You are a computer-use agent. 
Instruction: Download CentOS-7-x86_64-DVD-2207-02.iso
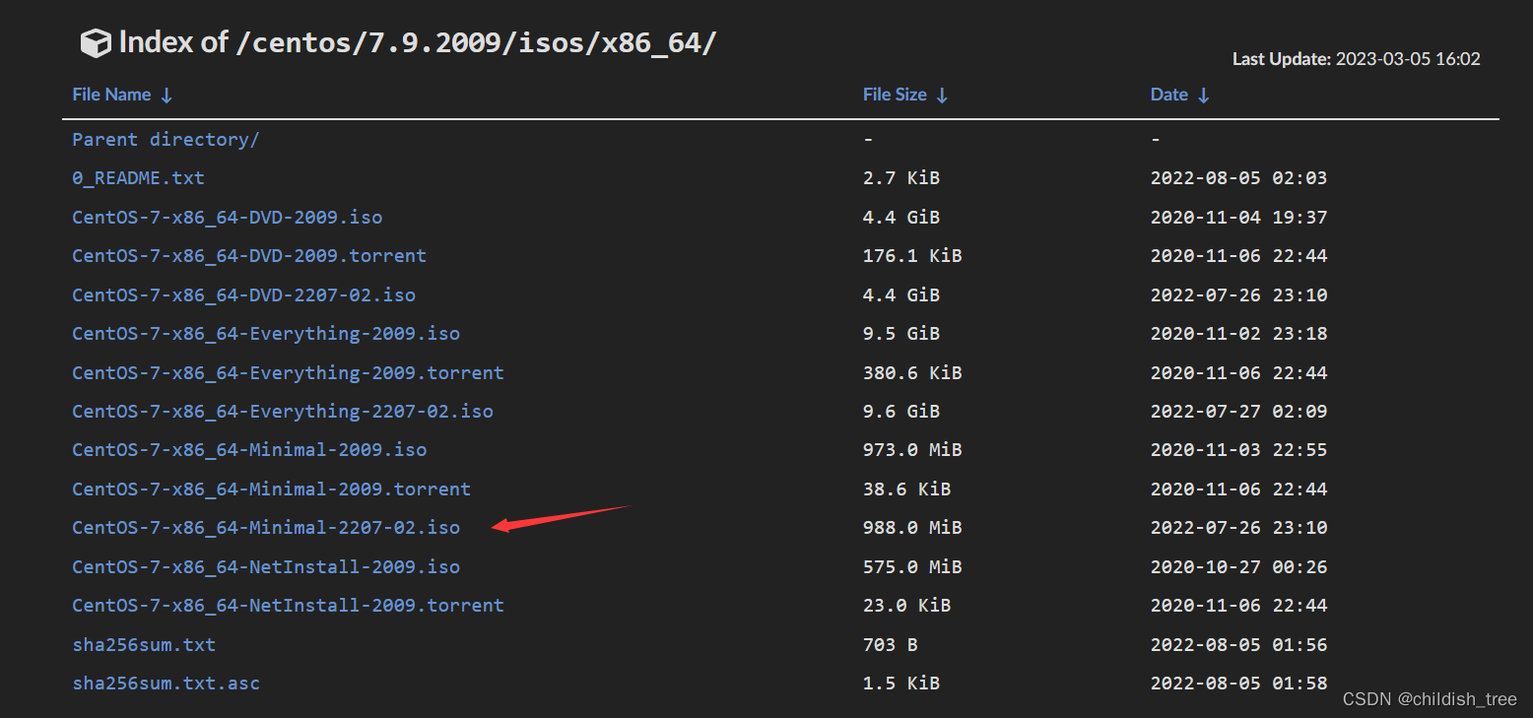click(x=243, y=294)
